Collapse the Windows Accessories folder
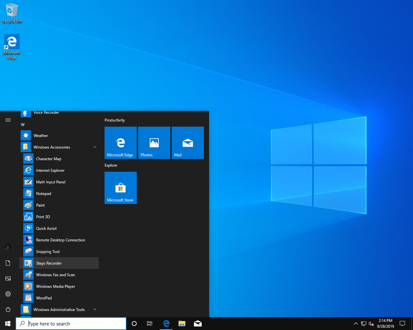Screen dimensions: 413x330 (x=59, y=147)
